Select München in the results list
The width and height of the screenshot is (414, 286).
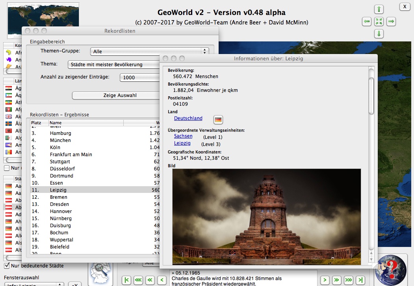point(95,140)
